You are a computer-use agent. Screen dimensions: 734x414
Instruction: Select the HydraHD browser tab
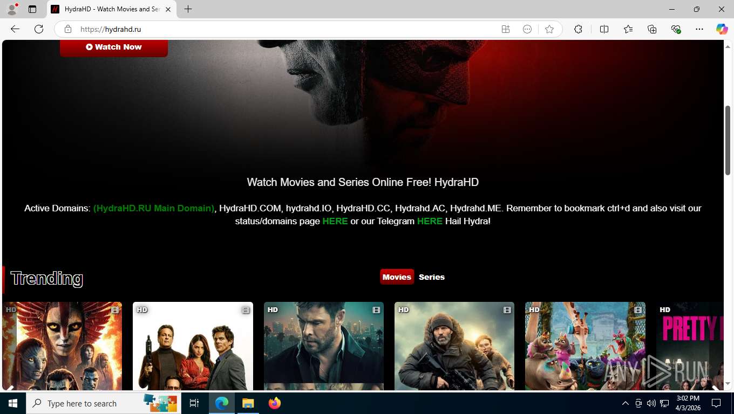pos(112,9)
